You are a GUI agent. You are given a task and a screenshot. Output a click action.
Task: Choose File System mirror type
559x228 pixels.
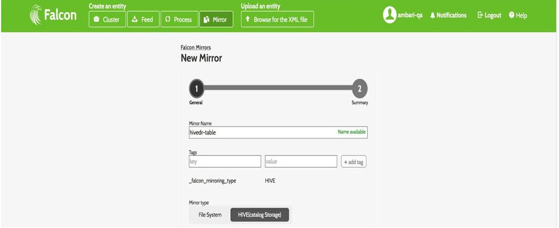[210, 215]
